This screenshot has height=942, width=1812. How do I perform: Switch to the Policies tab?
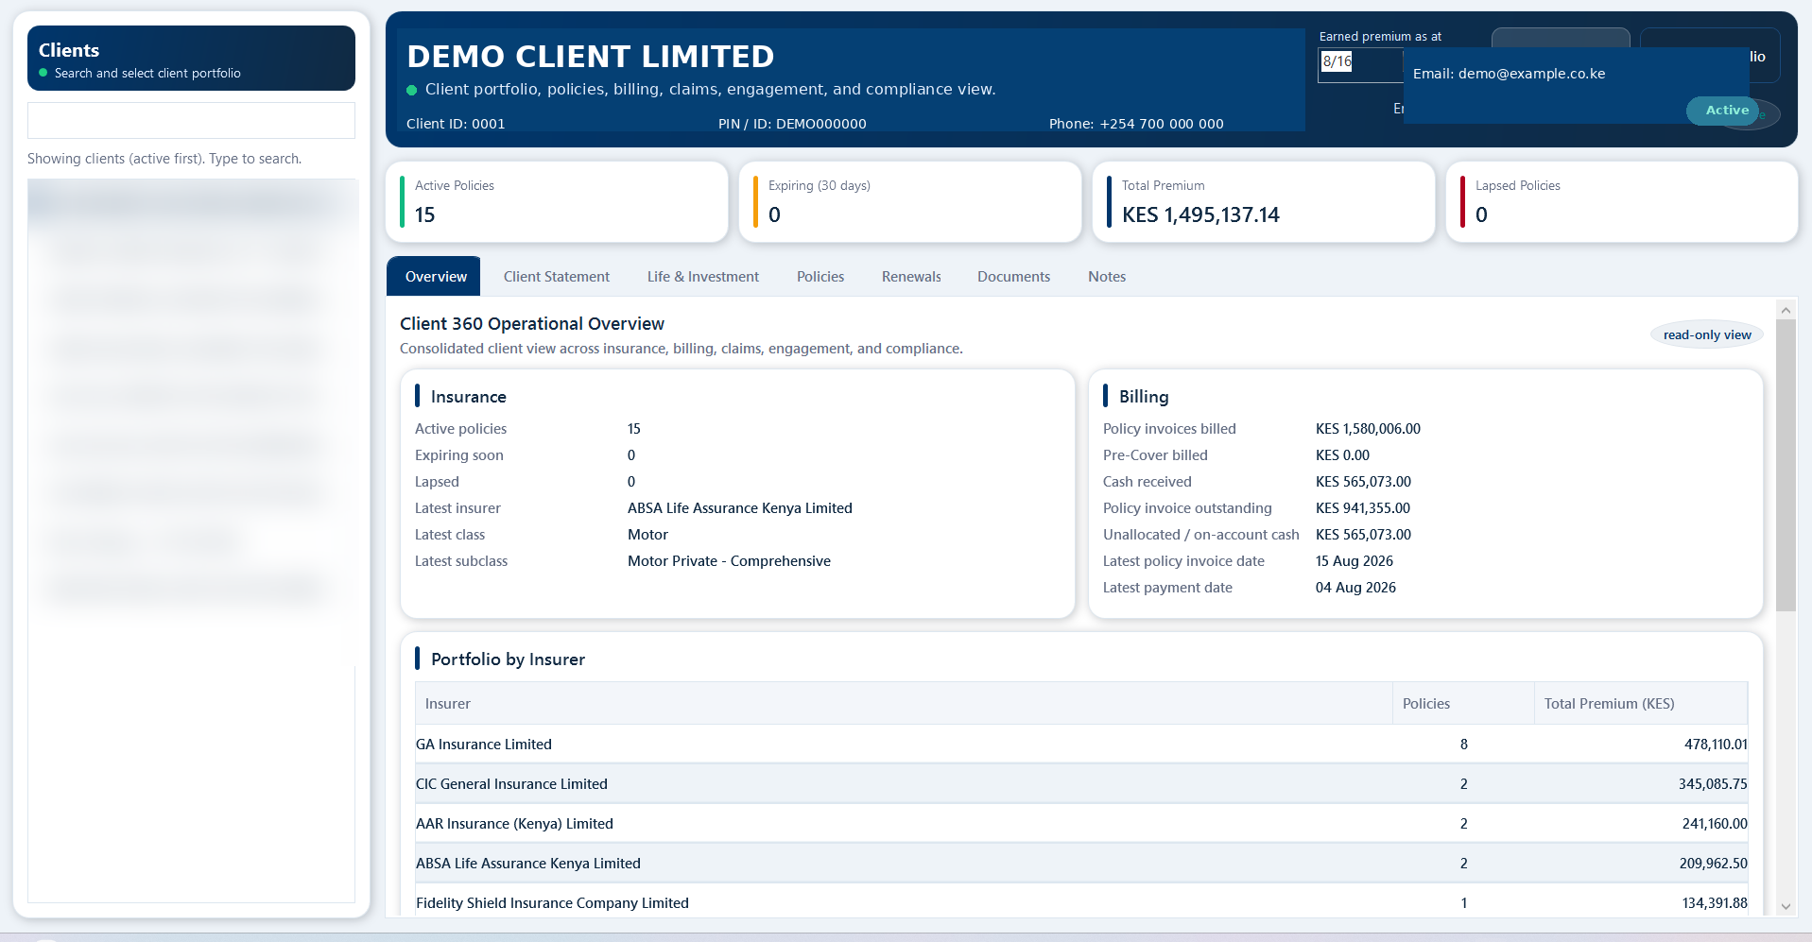pyautogui.click(x=820, y=277)
